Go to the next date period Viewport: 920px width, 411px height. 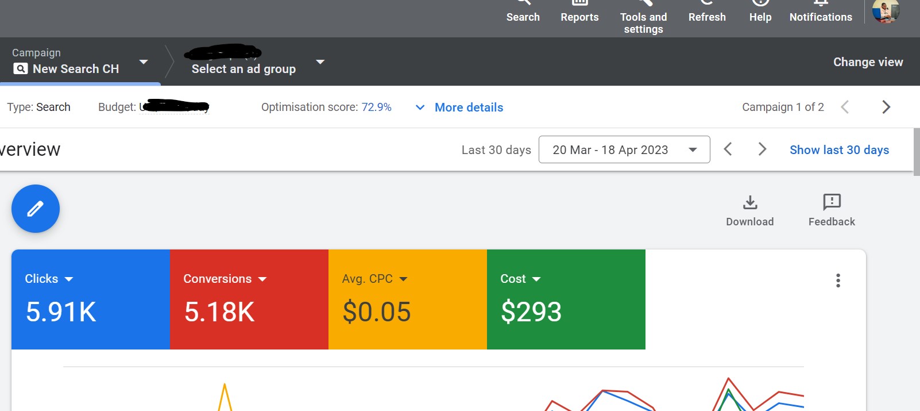pyautogui.click(x=762, y=149)
